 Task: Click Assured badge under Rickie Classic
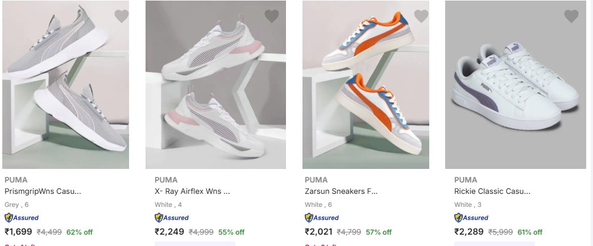point(471,218)
